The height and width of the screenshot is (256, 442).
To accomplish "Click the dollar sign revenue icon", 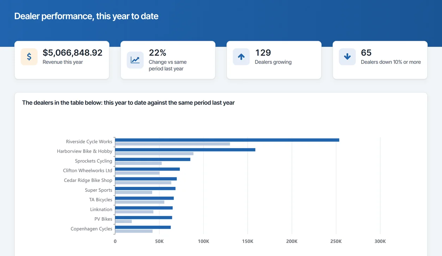I will pyautogui.click(x=29, y=57).
